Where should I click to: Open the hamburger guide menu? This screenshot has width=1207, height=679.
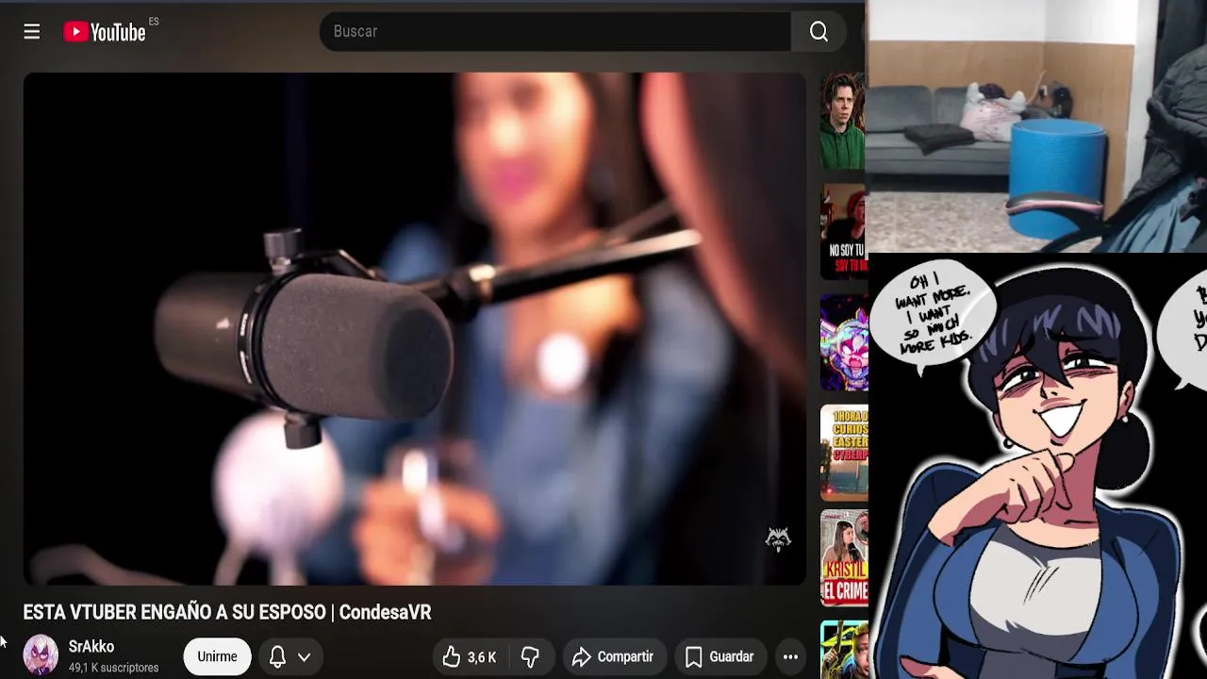pos(32,32)
